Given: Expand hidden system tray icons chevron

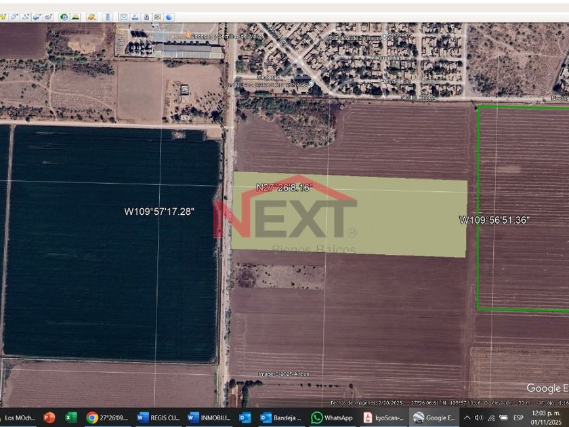Looking at the screenshot, I should pyautogui.click(x=467, y=418).
